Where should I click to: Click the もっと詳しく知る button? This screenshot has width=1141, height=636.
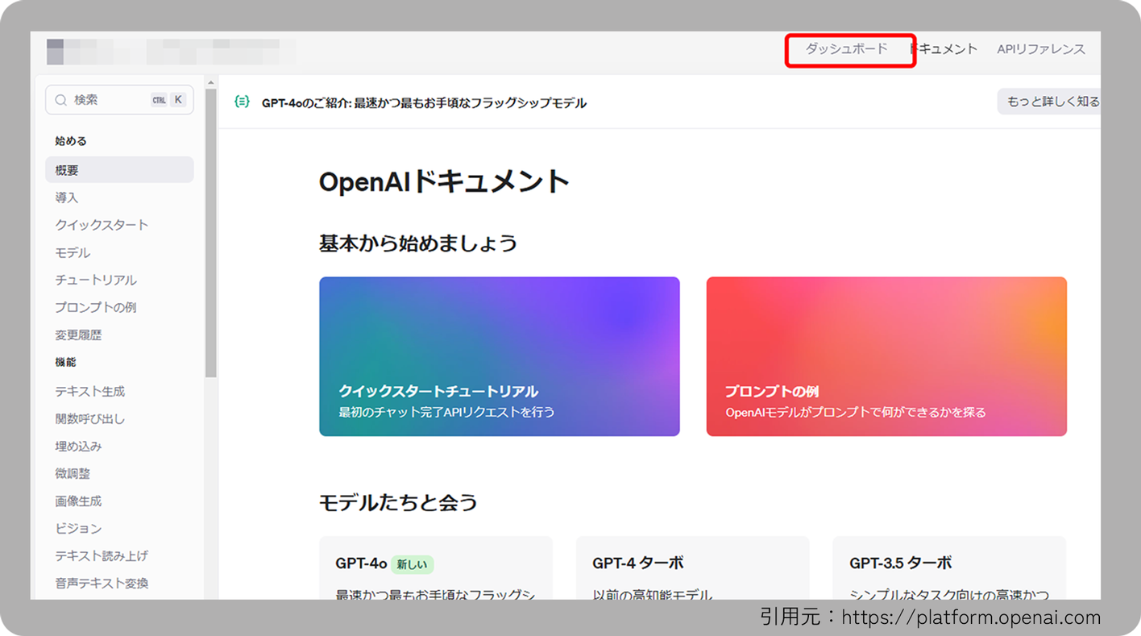1050,102
